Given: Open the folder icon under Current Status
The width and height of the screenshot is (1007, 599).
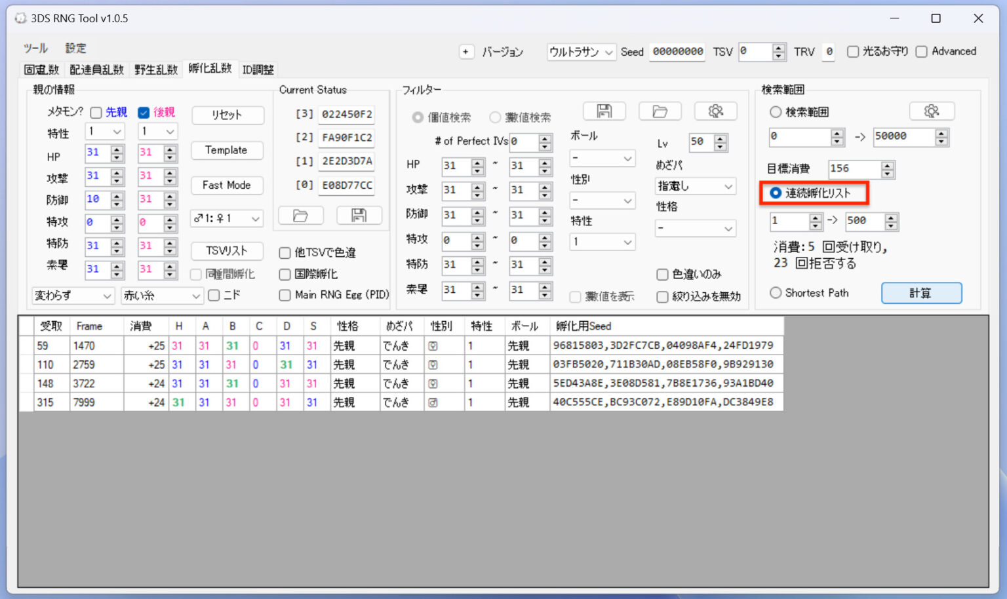Looking at the screenshot, I should [x=300, y=216].
